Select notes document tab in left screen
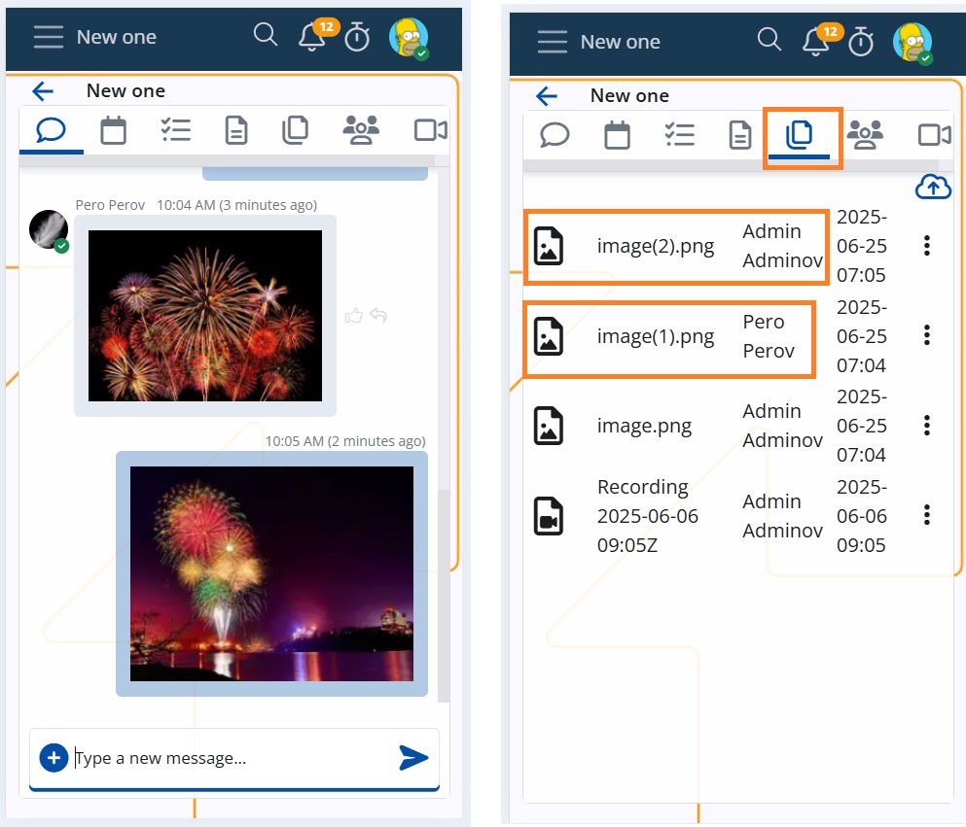This screenshot has height=827, width=966. (x=236, y=130)
